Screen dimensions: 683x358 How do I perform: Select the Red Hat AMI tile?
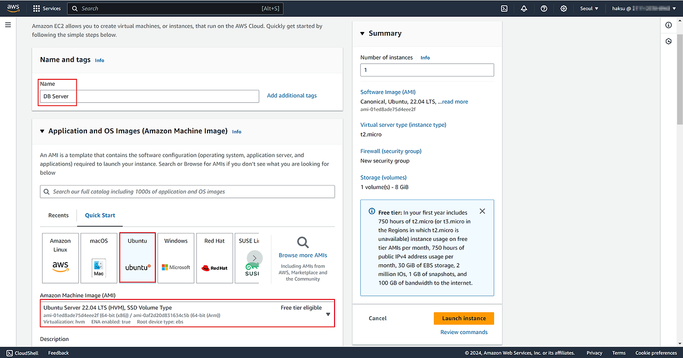[215, 258]
